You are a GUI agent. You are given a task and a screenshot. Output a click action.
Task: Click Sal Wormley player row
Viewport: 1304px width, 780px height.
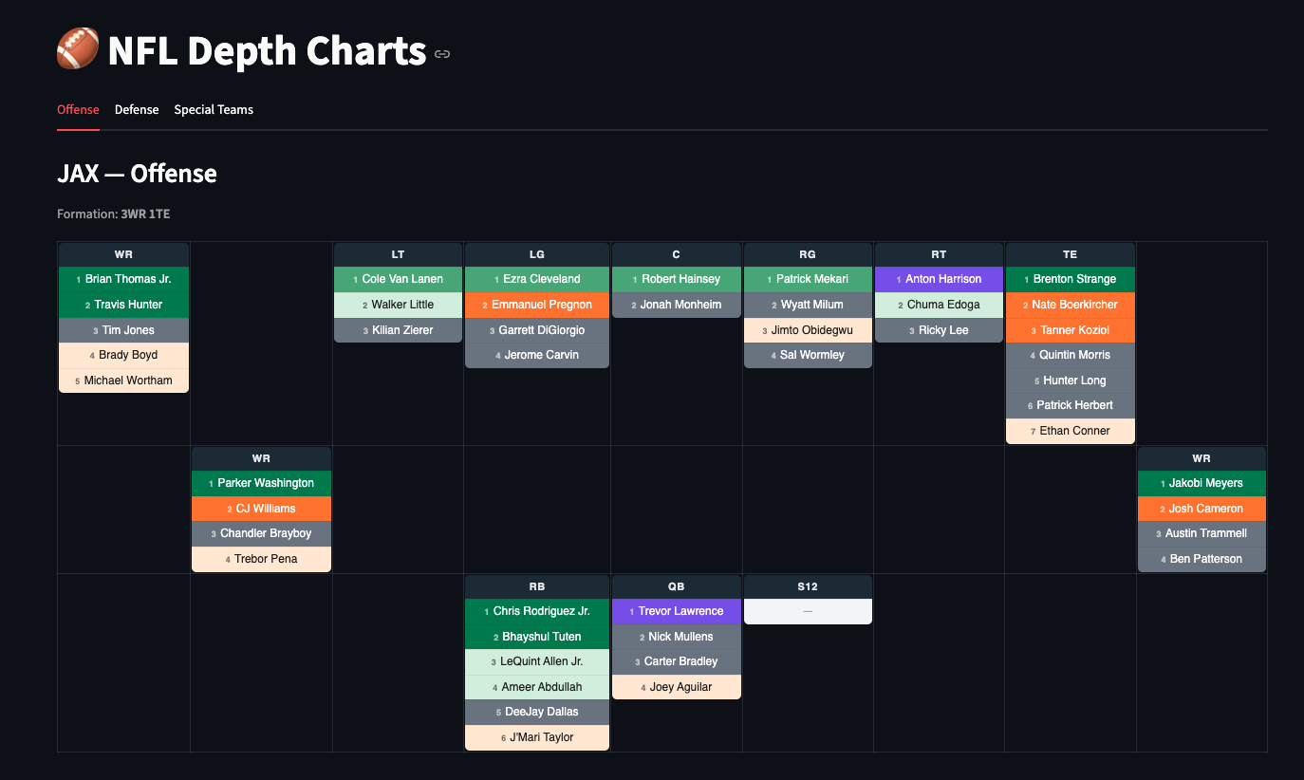point(808,355)
